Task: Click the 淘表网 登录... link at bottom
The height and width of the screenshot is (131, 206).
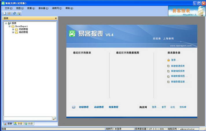Action: coord(156,107)
